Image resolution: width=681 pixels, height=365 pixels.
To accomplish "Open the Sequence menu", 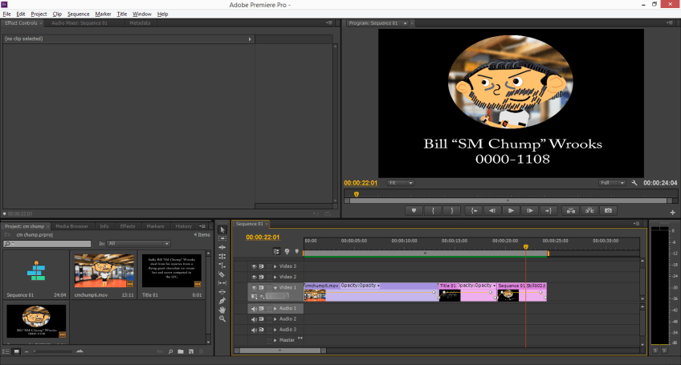I will pos(79,14).
